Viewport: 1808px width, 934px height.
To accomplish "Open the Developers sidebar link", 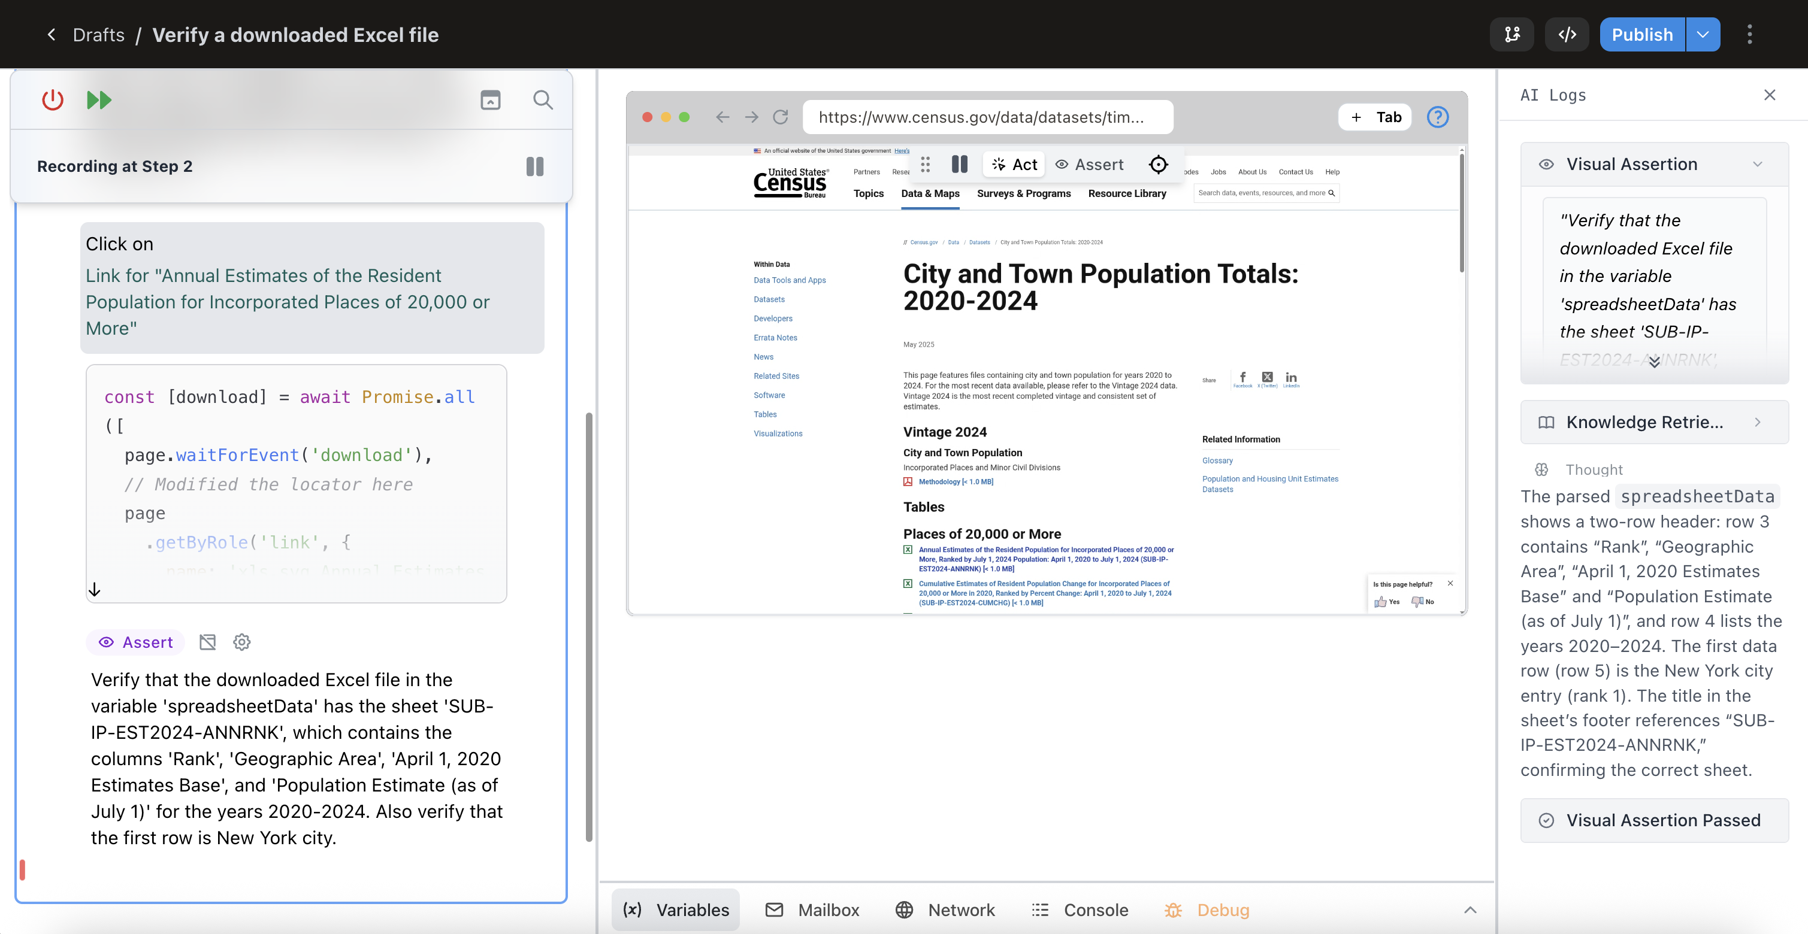I will tap(773, 319).
